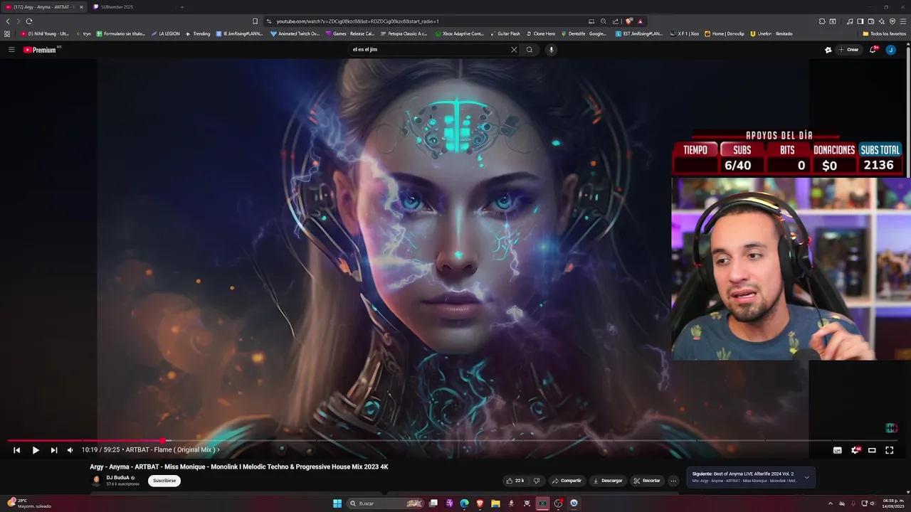Open chapter ARTBAT - Flame ( Original Mix )

coord(173,450)
